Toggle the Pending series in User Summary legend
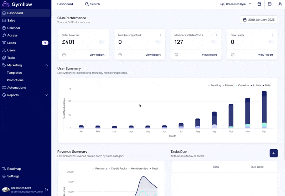 215,86
